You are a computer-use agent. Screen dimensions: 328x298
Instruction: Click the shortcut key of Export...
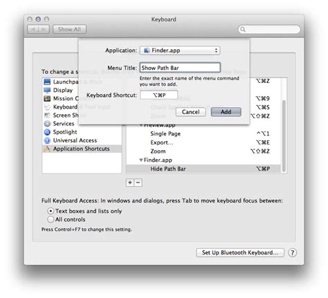click(263, 142)
